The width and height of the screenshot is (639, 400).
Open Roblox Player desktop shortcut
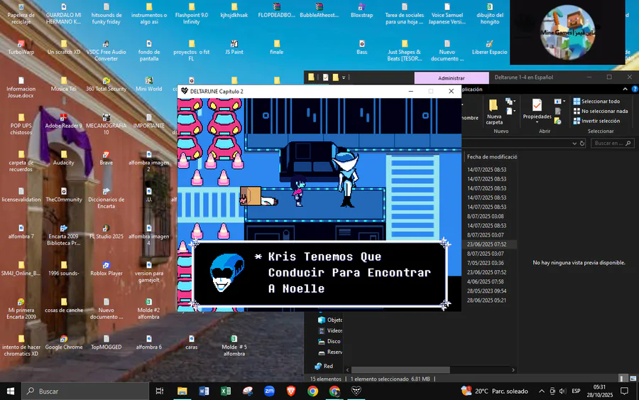(106, 269)
